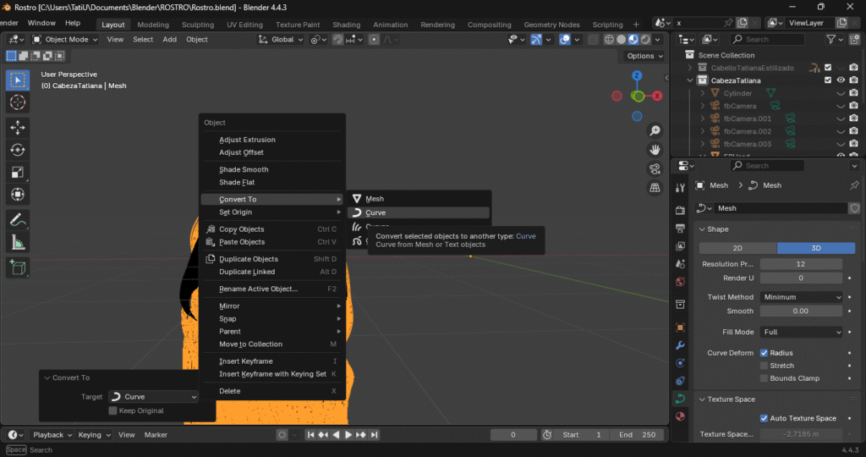Activate the Rotate tool

(18, 150)
